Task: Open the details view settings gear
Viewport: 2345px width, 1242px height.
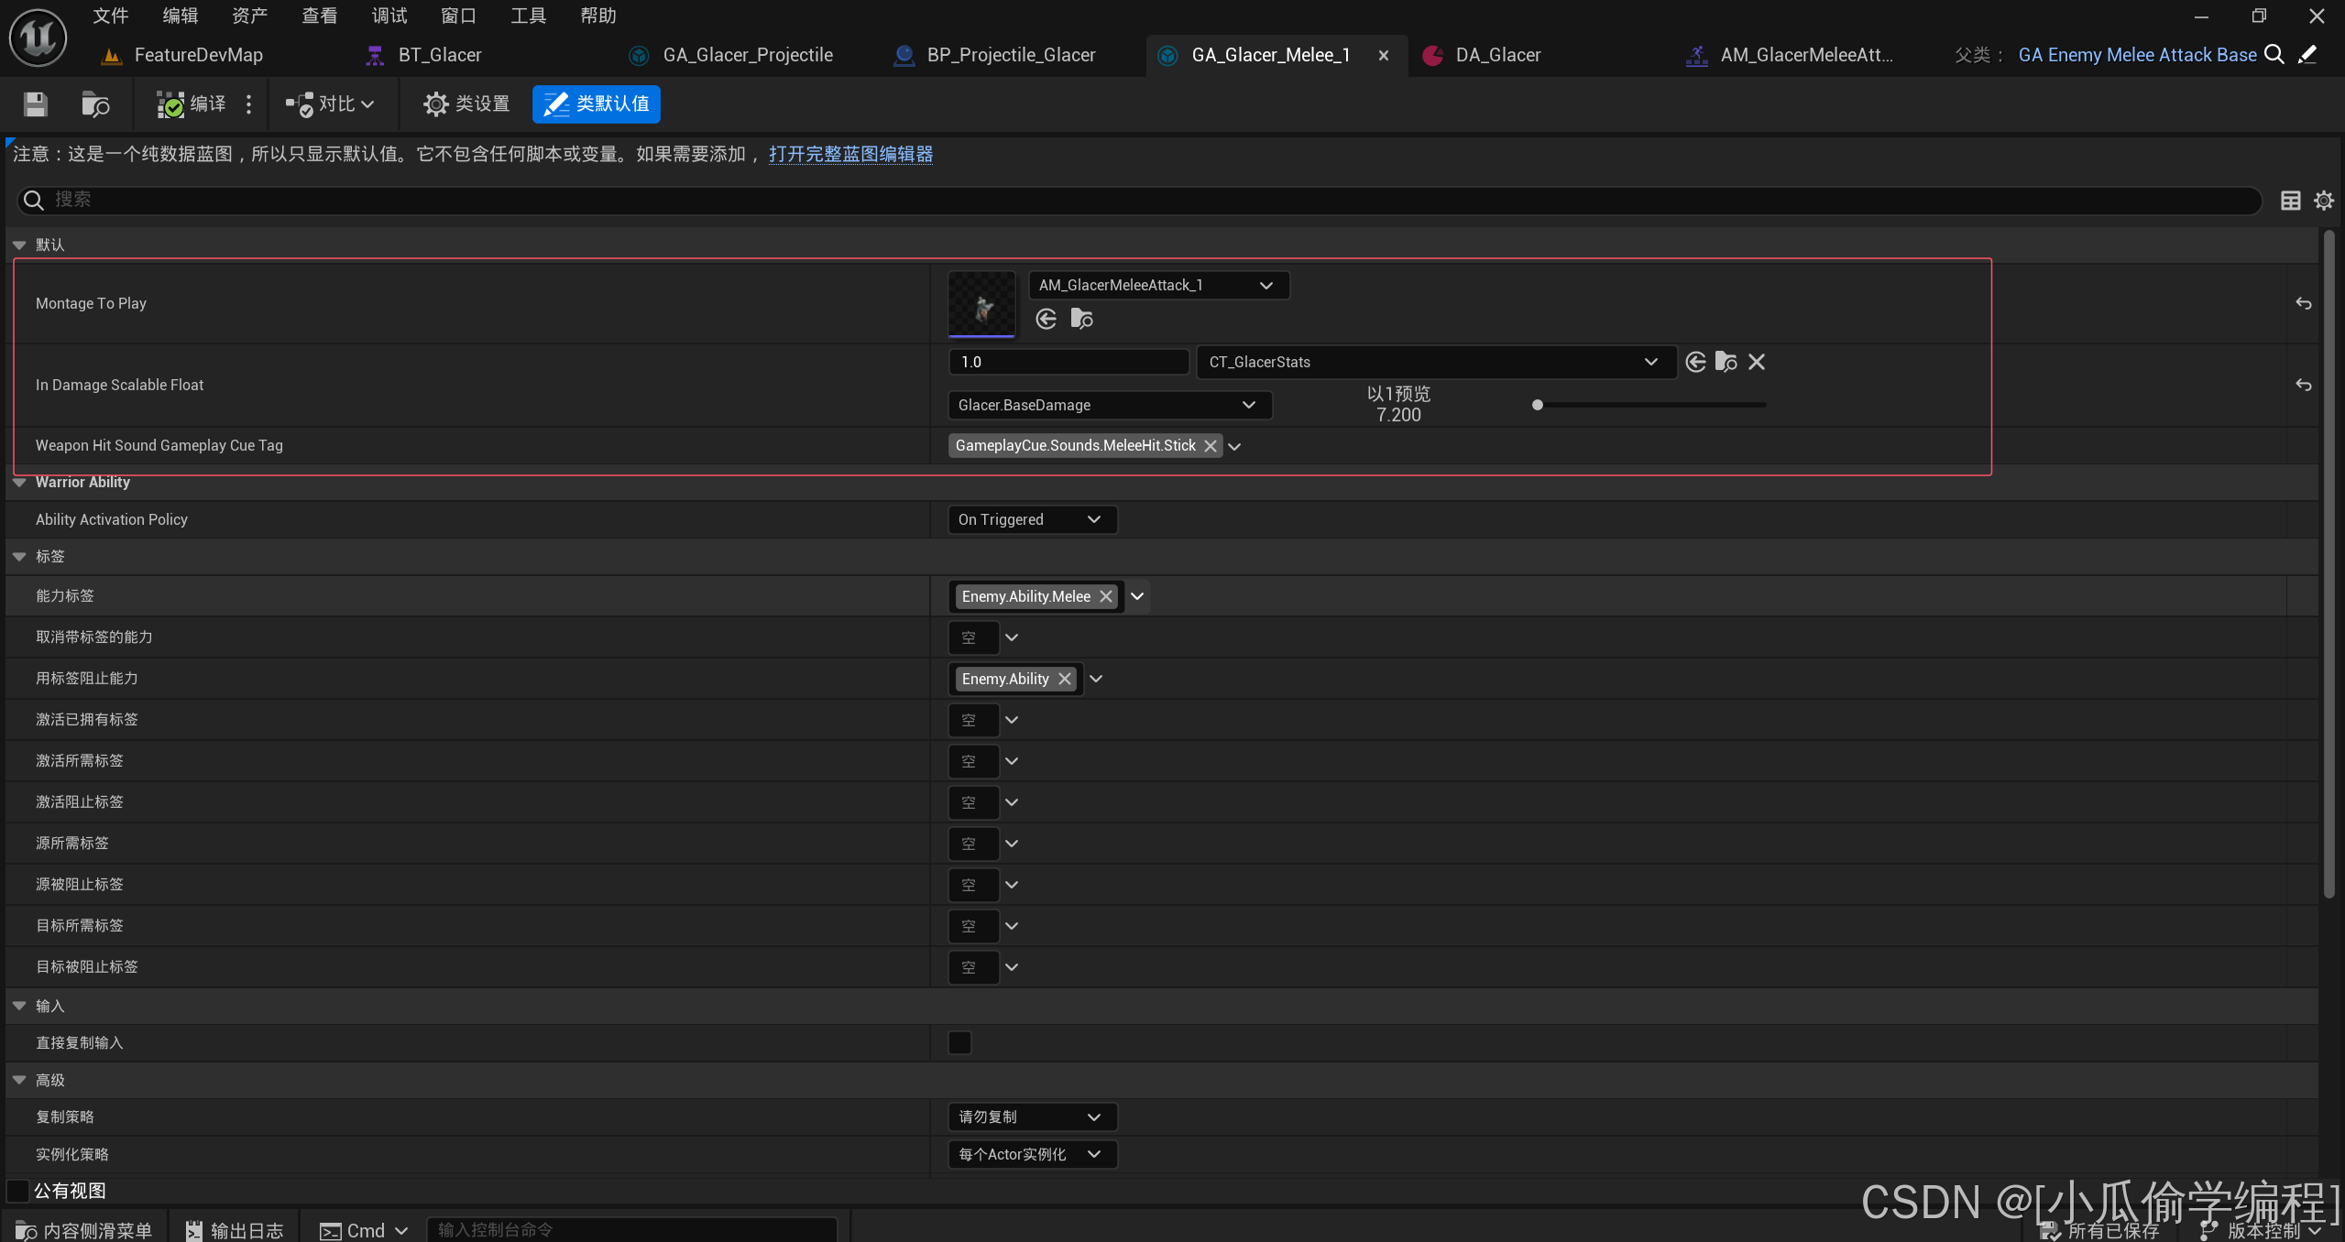Action: click(2323, 200)
